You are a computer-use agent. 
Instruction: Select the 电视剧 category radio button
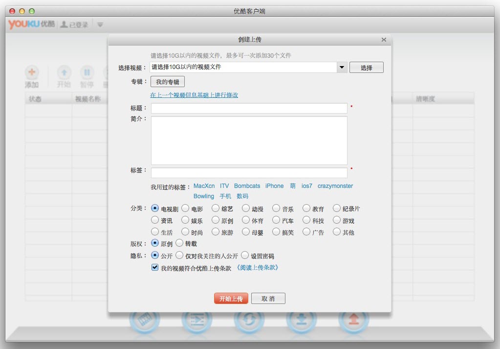click(x=155, y=208)
